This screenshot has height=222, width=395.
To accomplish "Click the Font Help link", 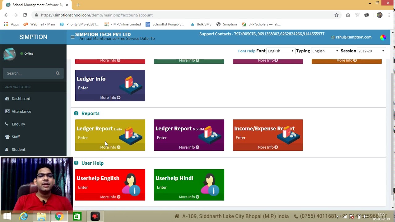I will coord(247,51).
